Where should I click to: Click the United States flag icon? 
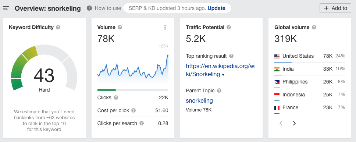point(277,56)
